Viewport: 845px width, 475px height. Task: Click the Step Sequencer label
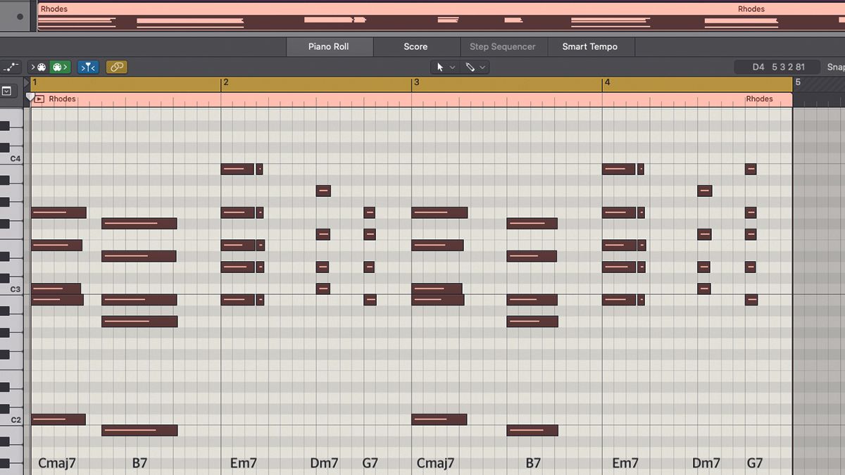503,46
